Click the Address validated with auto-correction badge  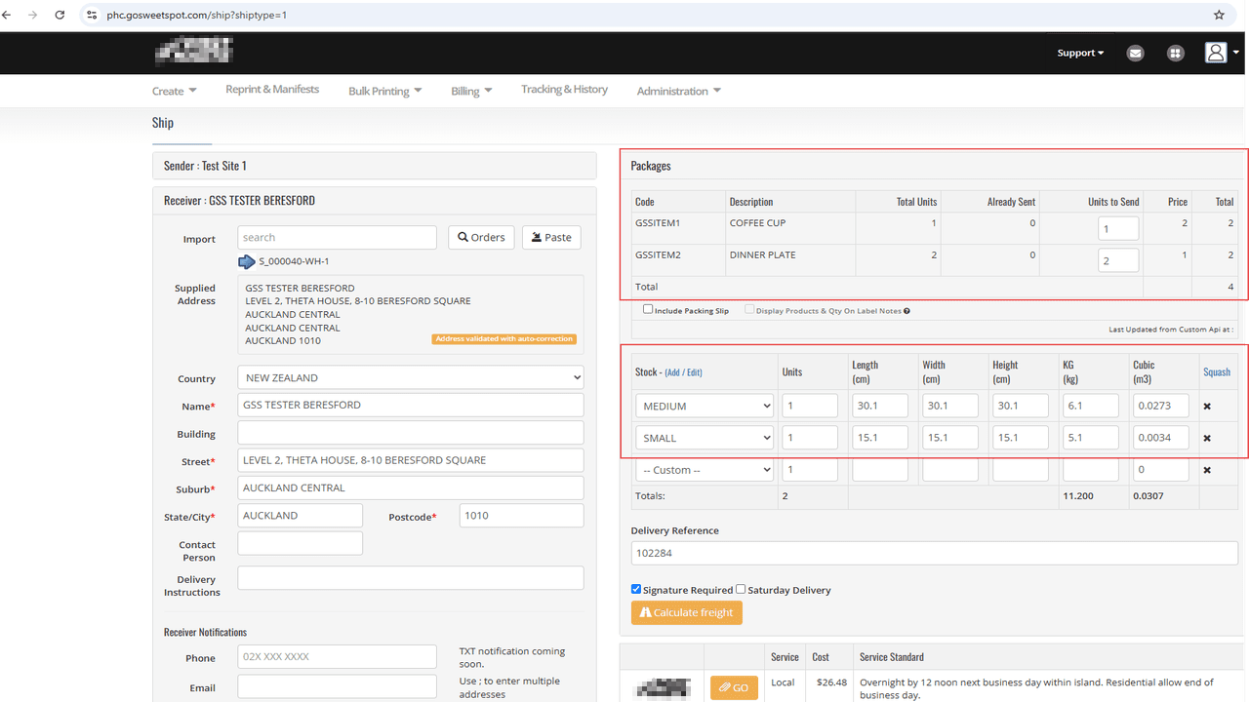[504, 339]
